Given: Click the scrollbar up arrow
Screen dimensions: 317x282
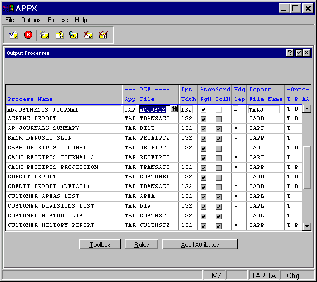Looking at the screenshot, I should coord(307,109).
